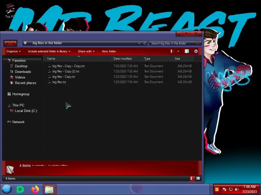Click the search big files input field
The height and width of the screenshot is (195, 261).
(x=172, y=43)
